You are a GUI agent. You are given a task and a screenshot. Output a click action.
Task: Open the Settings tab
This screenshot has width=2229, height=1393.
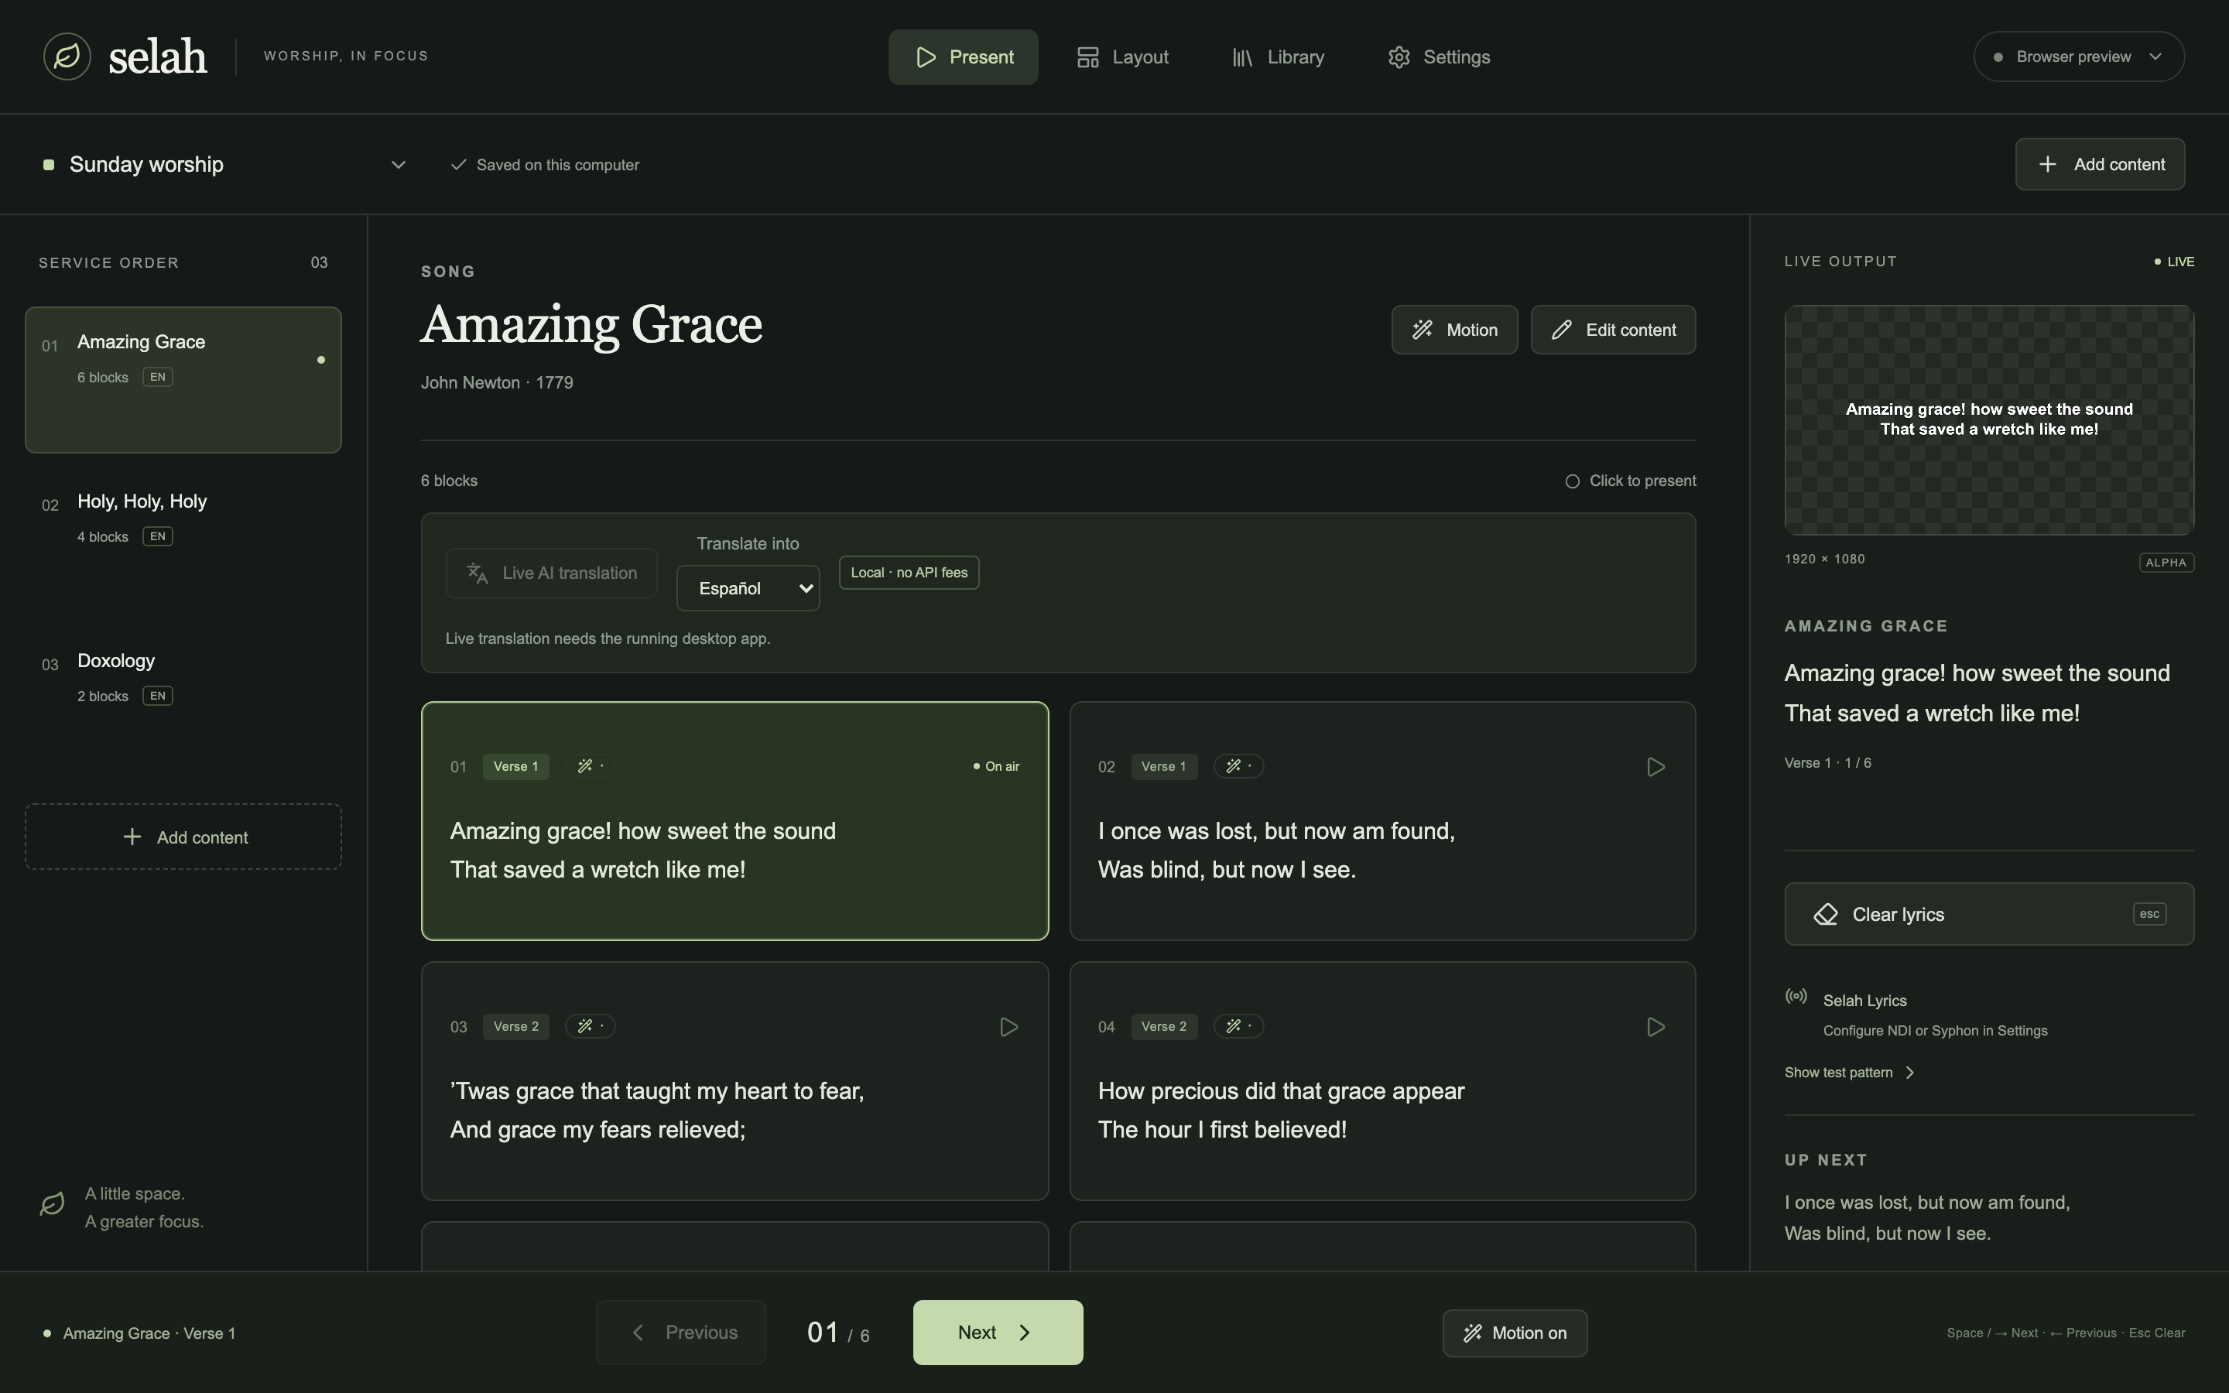point(1439,57)
